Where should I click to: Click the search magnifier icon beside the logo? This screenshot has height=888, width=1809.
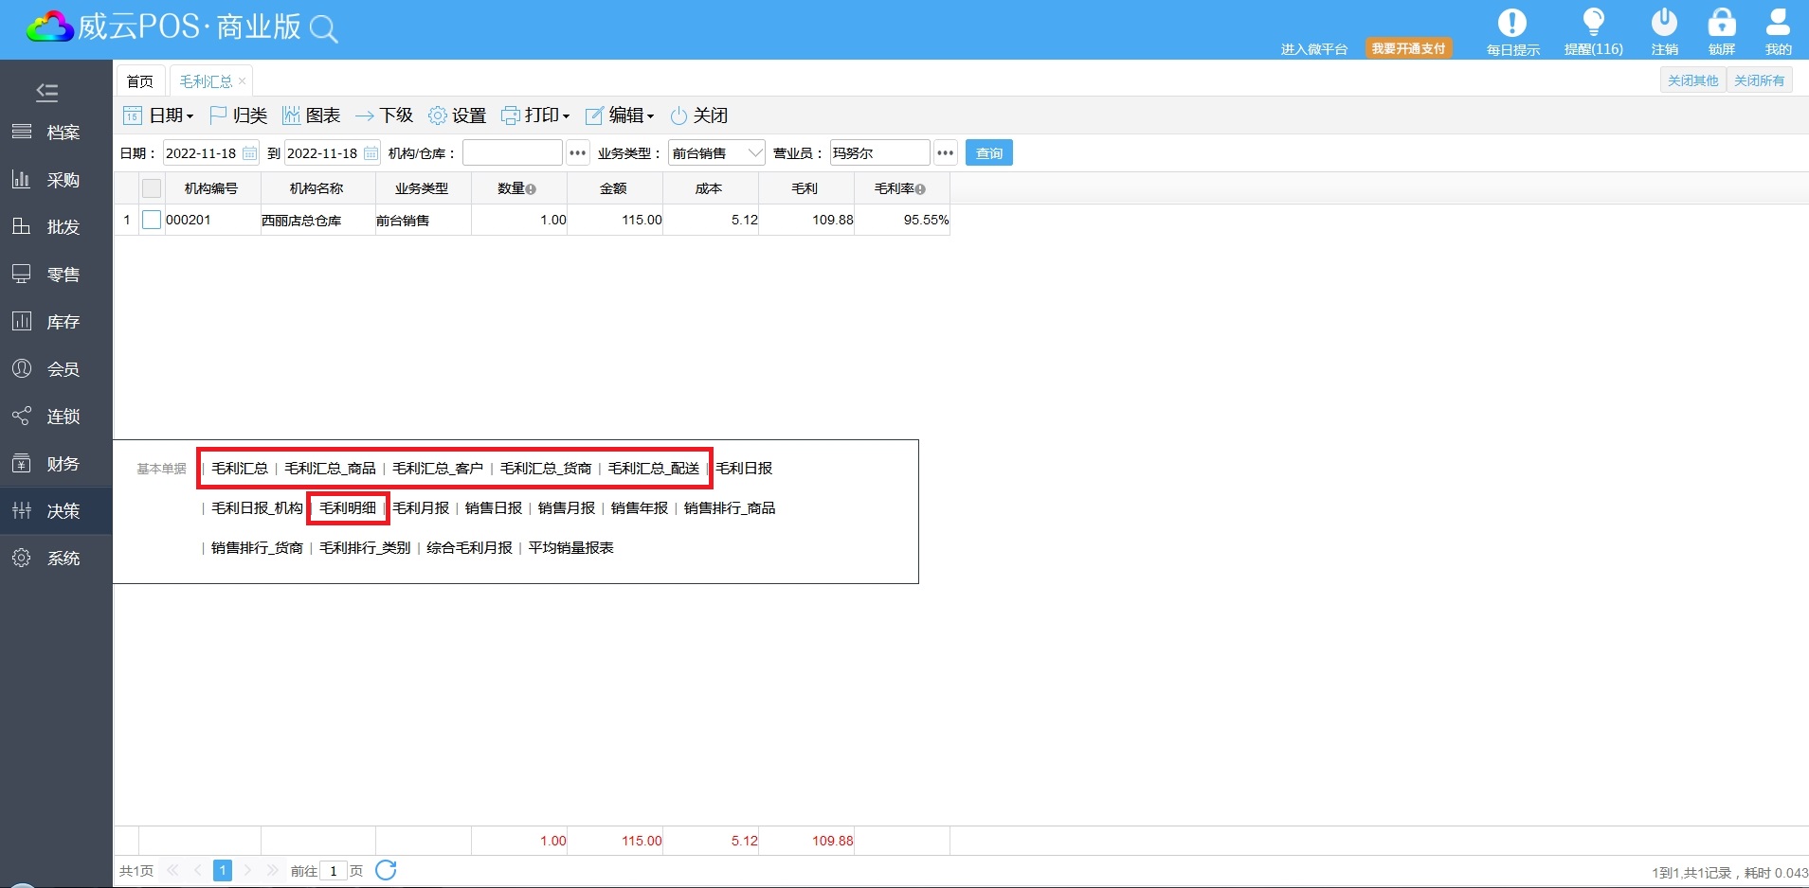tap(324, 29)
